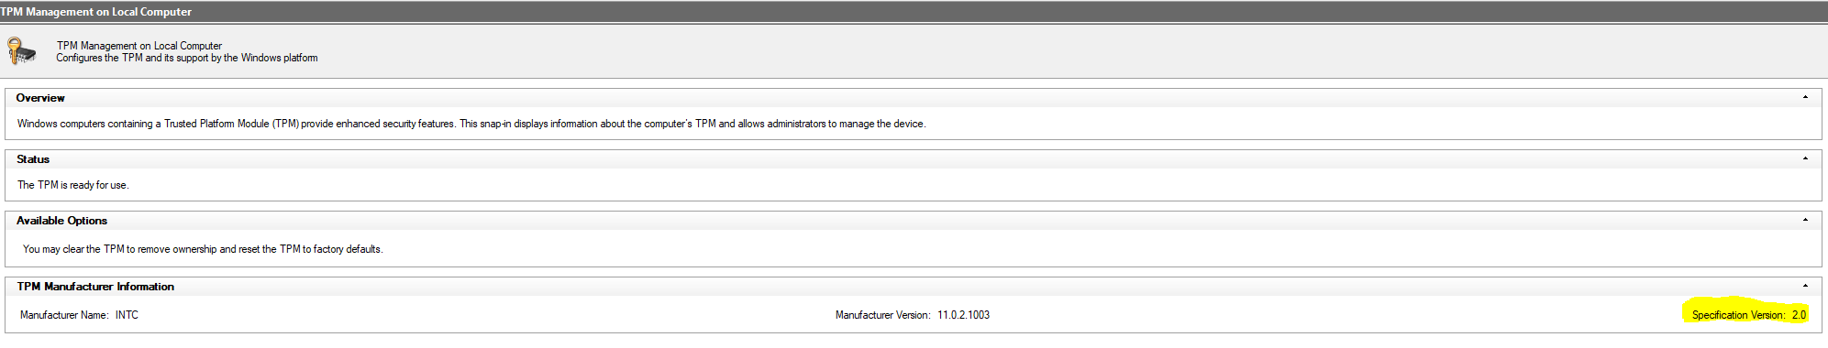The image size is (1828, 348).
Task: Click 'Configures the TPM and its support' subtitle
Action: point(187,58)
